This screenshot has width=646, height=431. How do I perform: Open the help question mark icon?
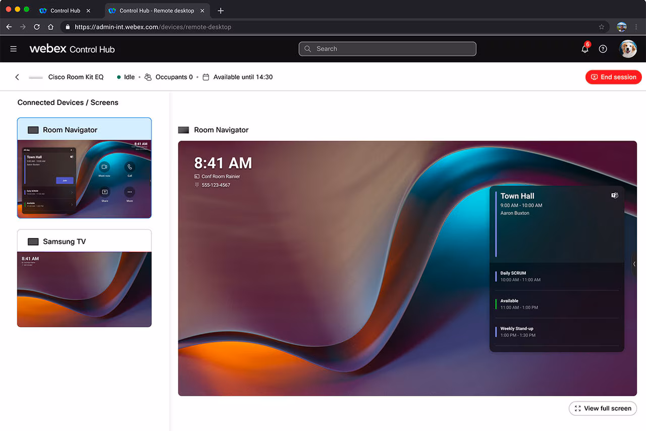(603, 49)
